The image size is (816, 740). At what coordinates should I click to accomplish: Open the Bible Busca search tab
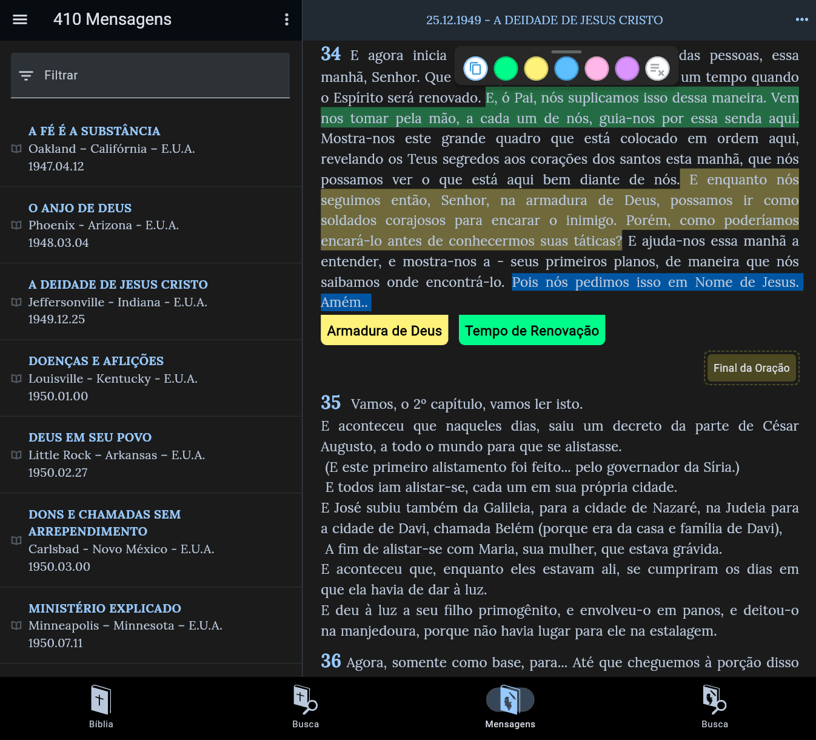[x=305, y=707]
